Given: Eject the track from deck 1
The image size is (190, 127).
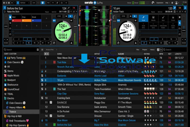Looking at the screenshot, I should coord(71,43).
